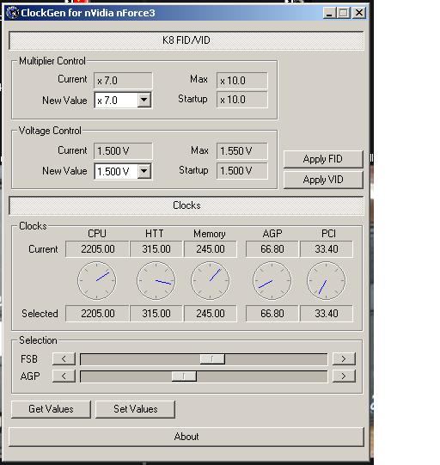
Task: Increase AGP with the right arrow
Action: coord(344,376)
